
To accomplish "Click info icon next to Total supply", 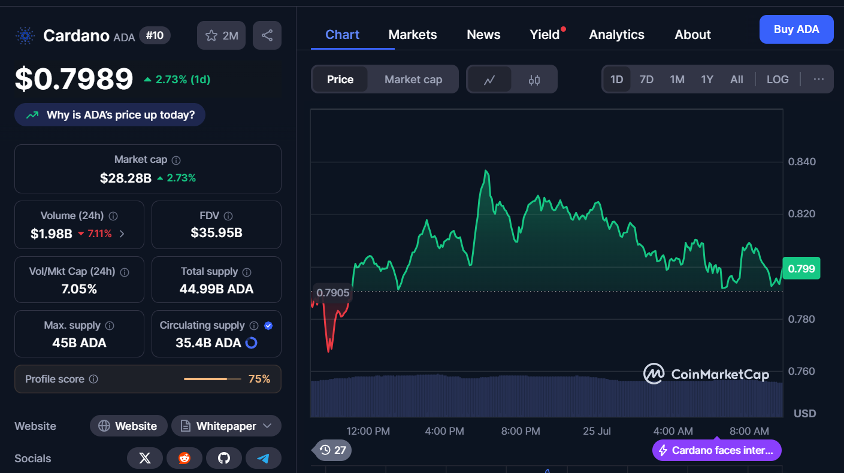I will [x=247, y=272].
